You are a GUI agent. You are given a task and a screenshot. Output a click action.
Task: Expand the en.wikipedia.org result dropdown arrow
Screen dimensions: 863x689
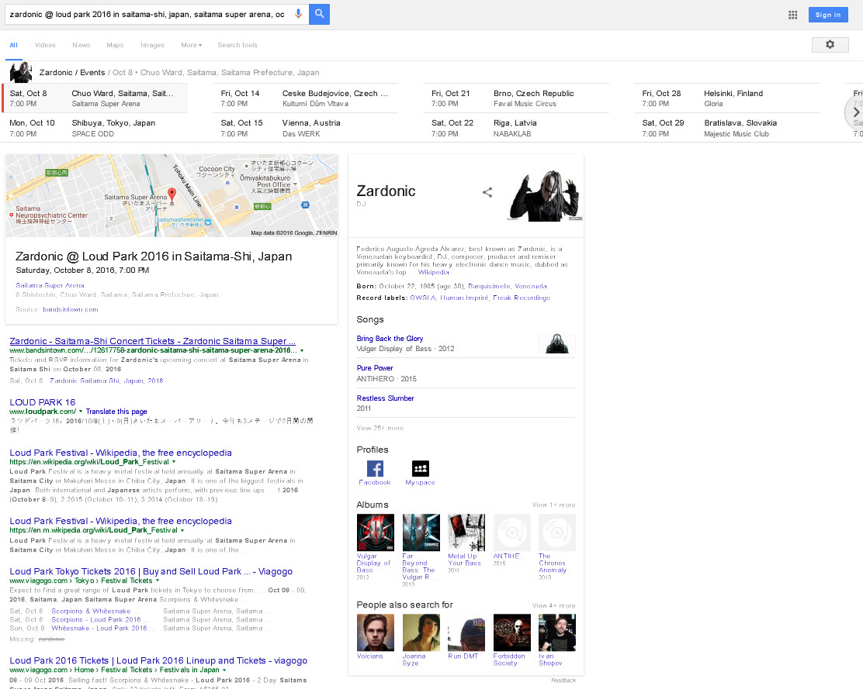point(174,462)
